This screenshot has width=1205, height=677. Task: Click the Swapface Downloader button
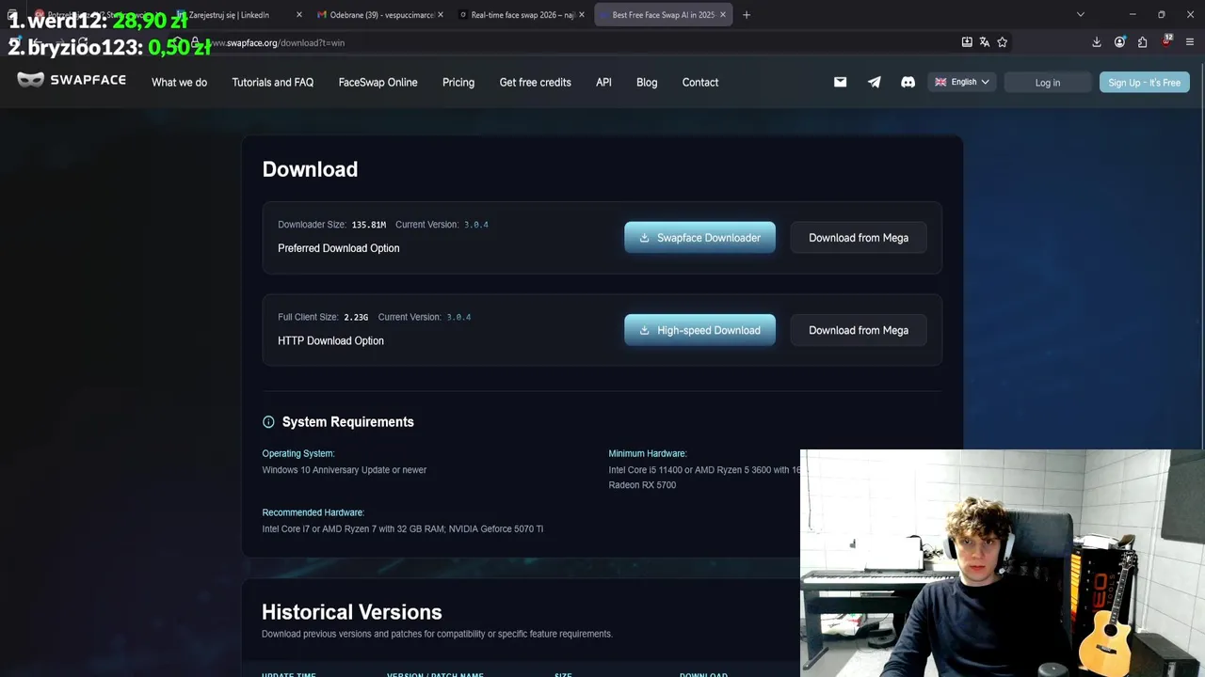tap(699, 238)
